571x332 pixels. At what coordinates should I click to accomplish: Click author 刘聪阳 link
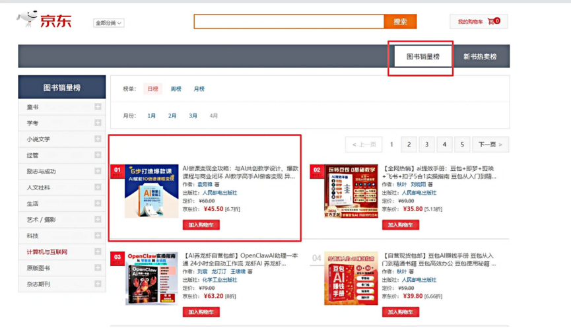(418, 185)
